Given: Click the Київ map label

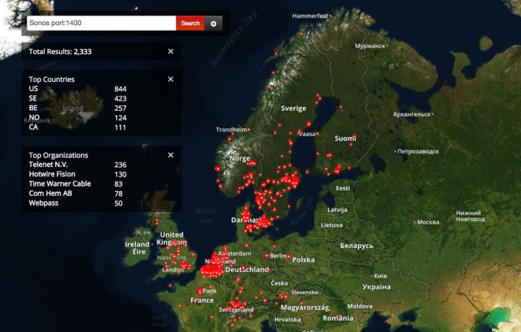Looking at the screenshot, I should tap(380, 276).
